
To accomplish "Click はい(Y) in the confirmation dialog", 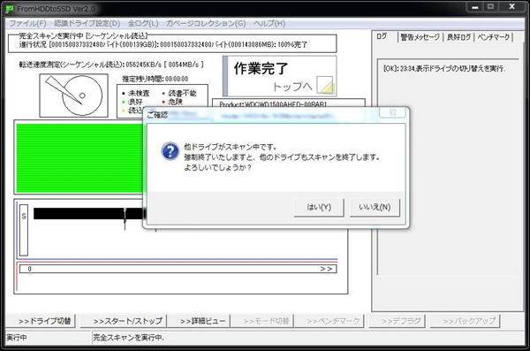I will coord(319,207).
